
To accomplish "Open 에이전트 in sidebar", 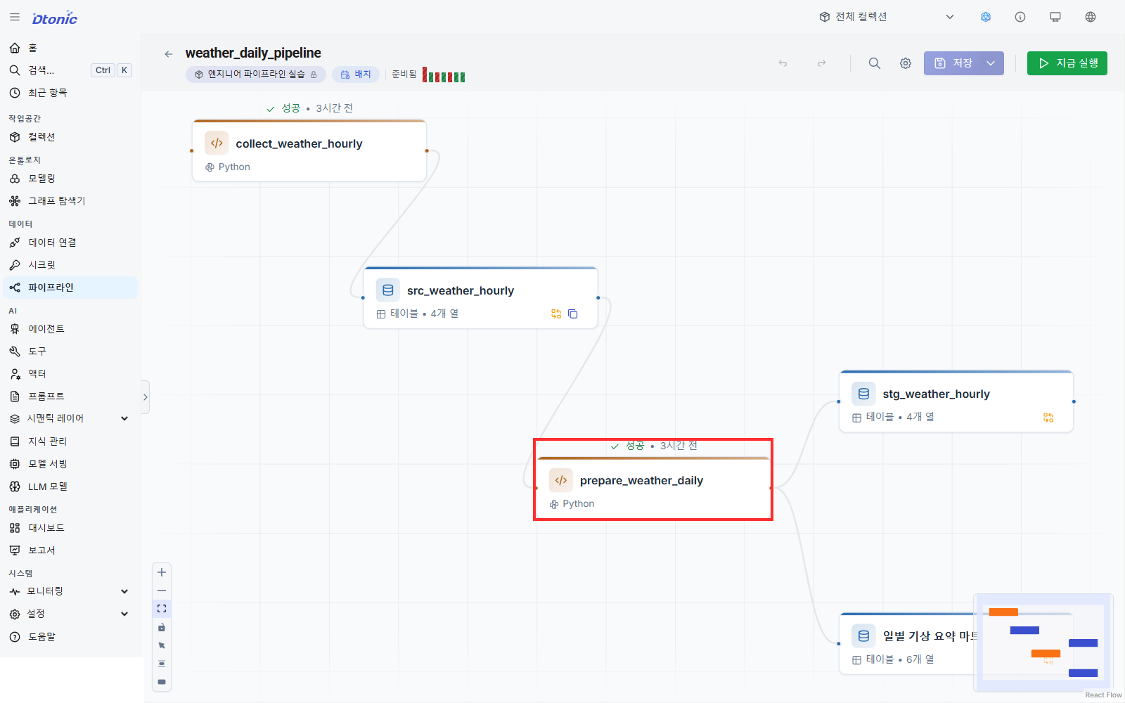I will coord(70,329).
